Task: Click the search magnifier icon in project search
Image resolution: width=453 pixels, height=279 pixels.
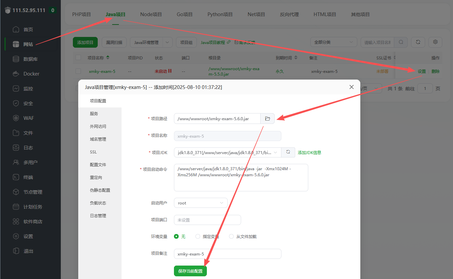Action: [401, 42]
